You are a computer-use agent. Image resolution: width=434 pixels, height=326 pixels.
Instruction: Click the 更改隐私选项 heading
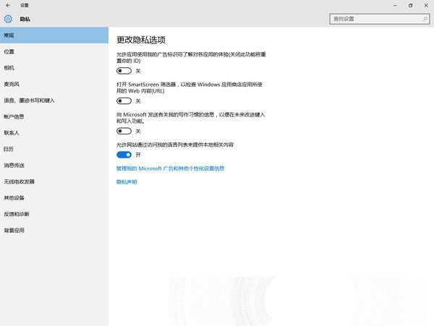click(x=141, y=40)
